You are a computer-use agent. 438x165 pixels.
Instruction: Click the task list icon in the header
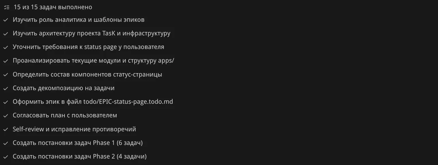pyautogui.click(x=6, y=7)
